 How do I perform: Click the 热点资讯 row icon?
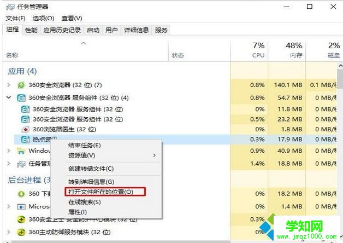click(x=25, y=140)
